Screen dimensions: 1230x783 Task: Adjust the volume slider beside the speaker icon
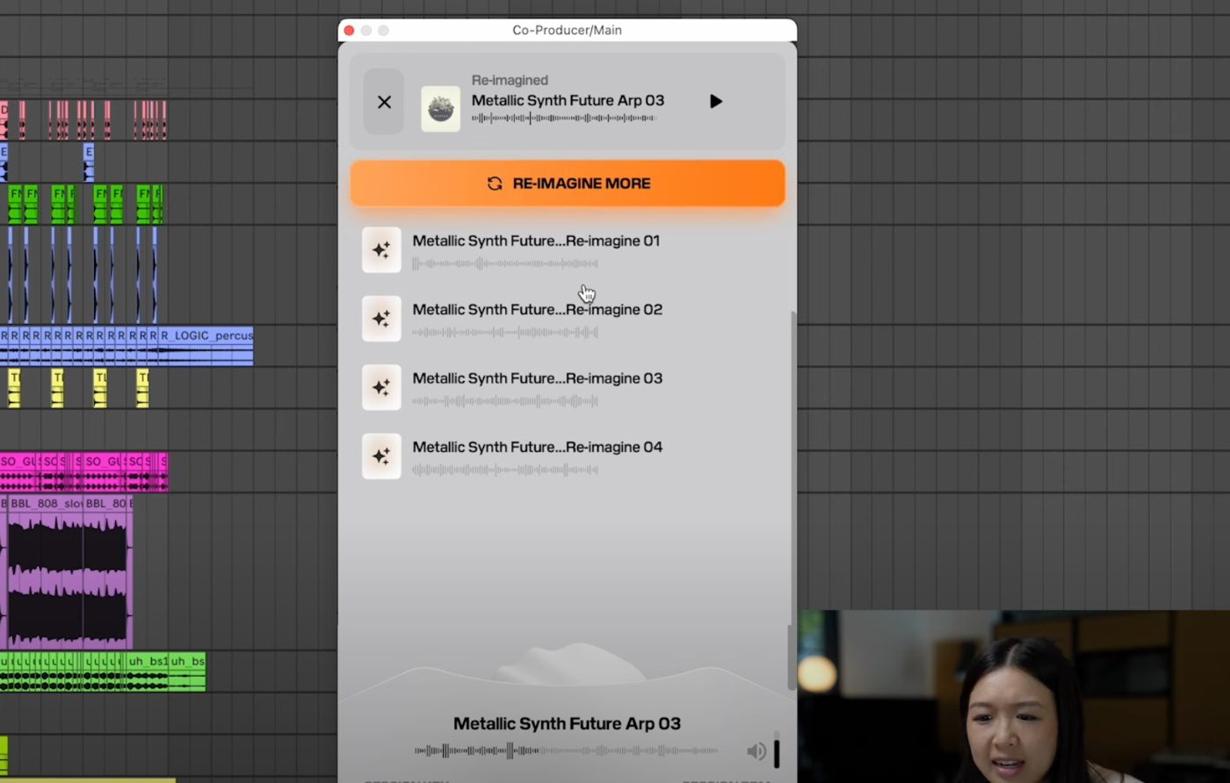tap(777, 751)
